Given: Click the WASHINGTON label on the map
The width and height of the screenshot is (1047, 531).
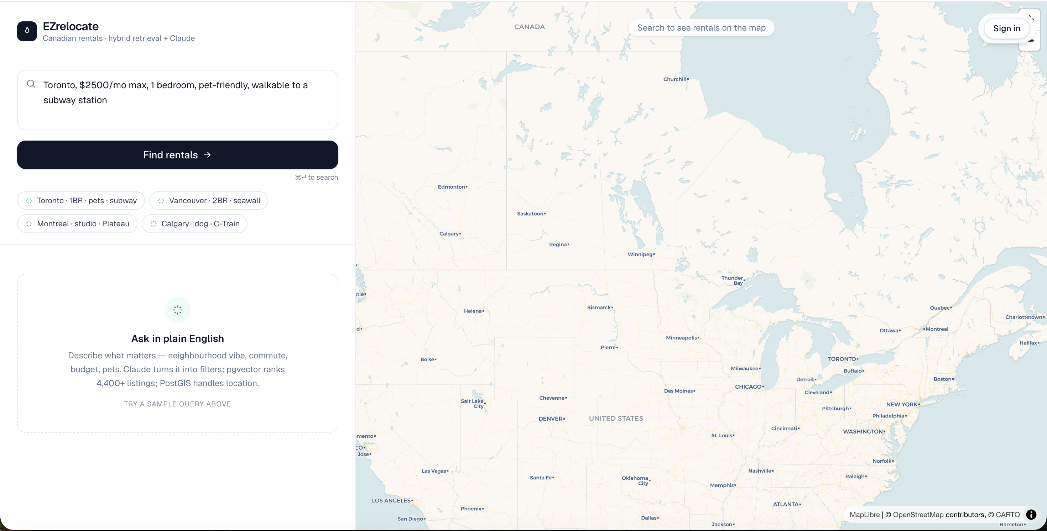Looking at the screenshot, I should 863,431.
